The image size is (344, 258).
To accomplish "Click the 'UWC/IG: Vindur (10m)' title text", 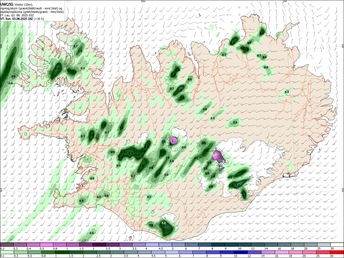I will pyautogui.click(x=16, y=4).
